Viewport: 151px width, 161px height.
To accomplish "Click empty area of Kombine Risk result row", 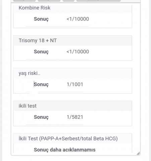I will pyautogui.click(x=110, y=19).
